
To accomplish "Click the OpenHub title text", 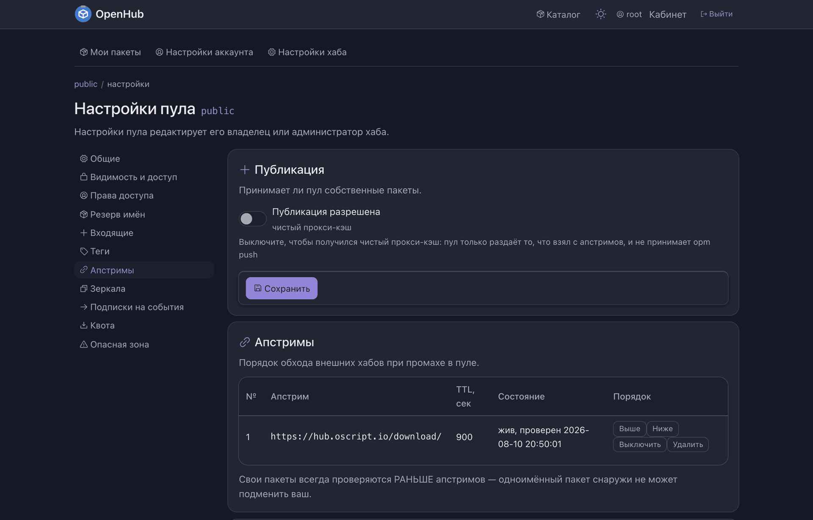I will click(x=119, y=14).
